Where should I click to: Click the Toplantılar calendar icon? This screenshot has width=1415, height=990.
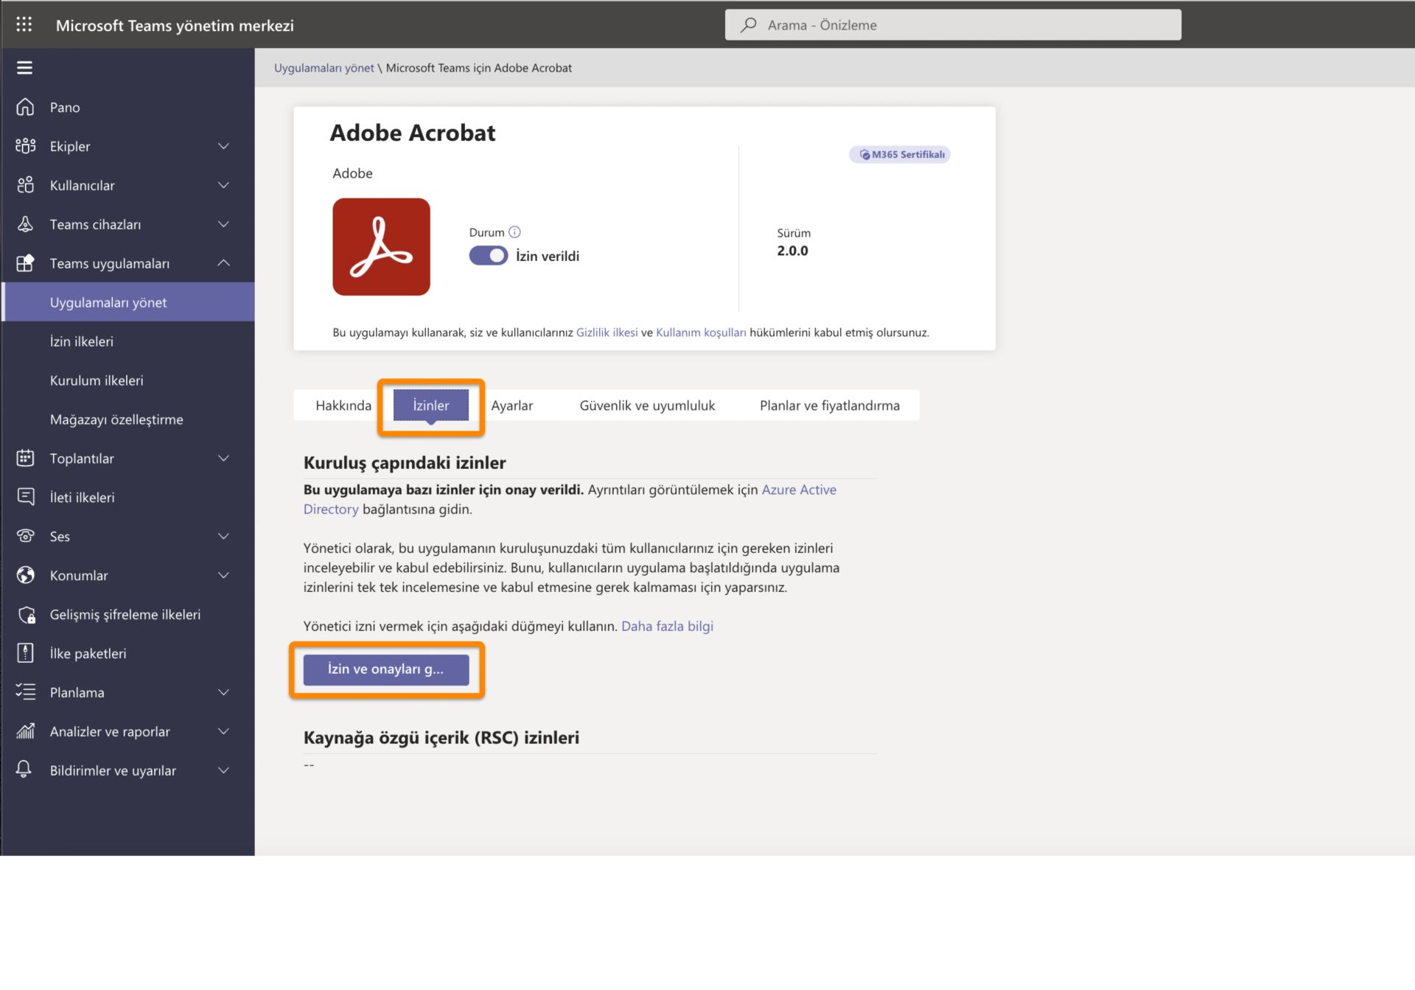pyautogui.click(x=25, y=458)
